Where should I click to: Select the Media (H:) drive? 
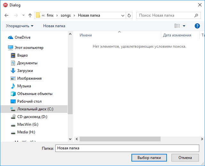click(x=26, y=132)
